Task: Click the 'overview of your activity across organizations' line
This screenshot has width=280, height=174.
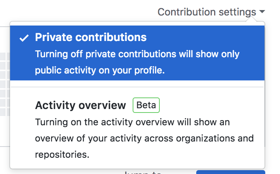Action: coord(144,138)
